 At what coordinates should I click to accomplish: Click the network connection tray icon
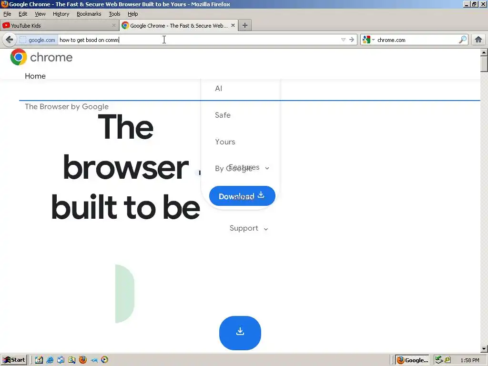pyautogui.click(x=439, y=360)
